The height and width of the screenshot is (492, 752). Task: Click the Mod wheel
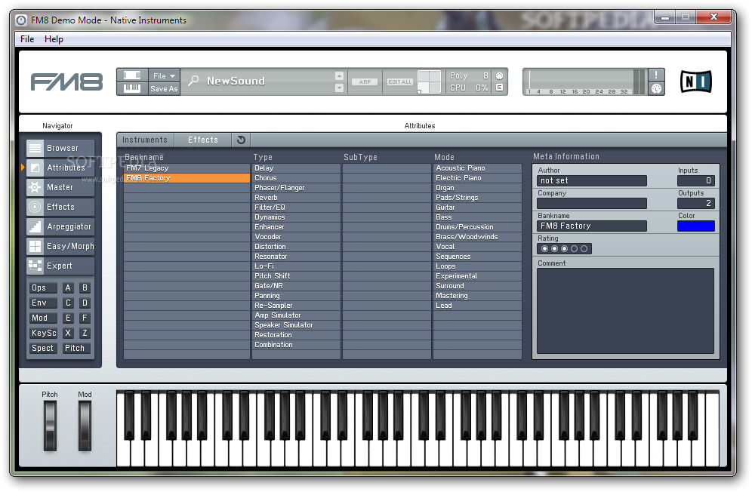tap(85, 426)
